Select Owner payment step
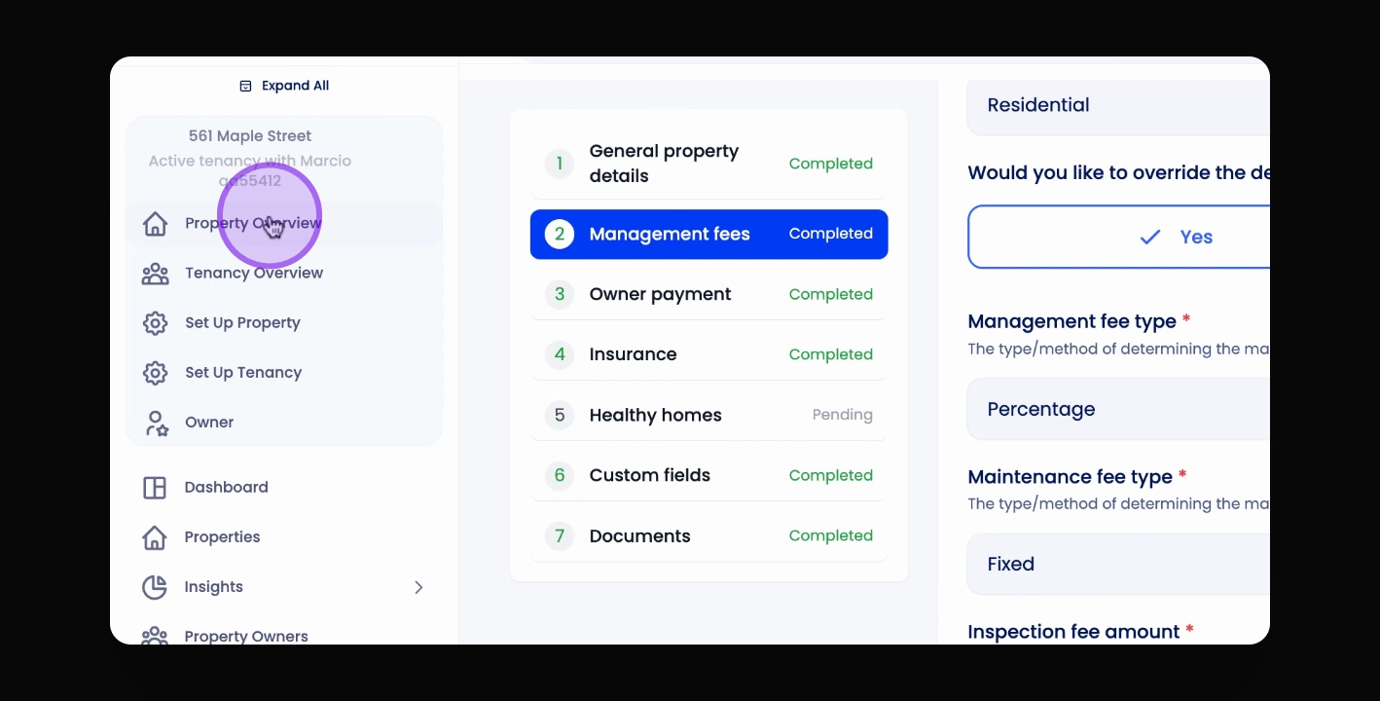The height and width of the screenshot is (701, 1380). click(x=708, y=294)
